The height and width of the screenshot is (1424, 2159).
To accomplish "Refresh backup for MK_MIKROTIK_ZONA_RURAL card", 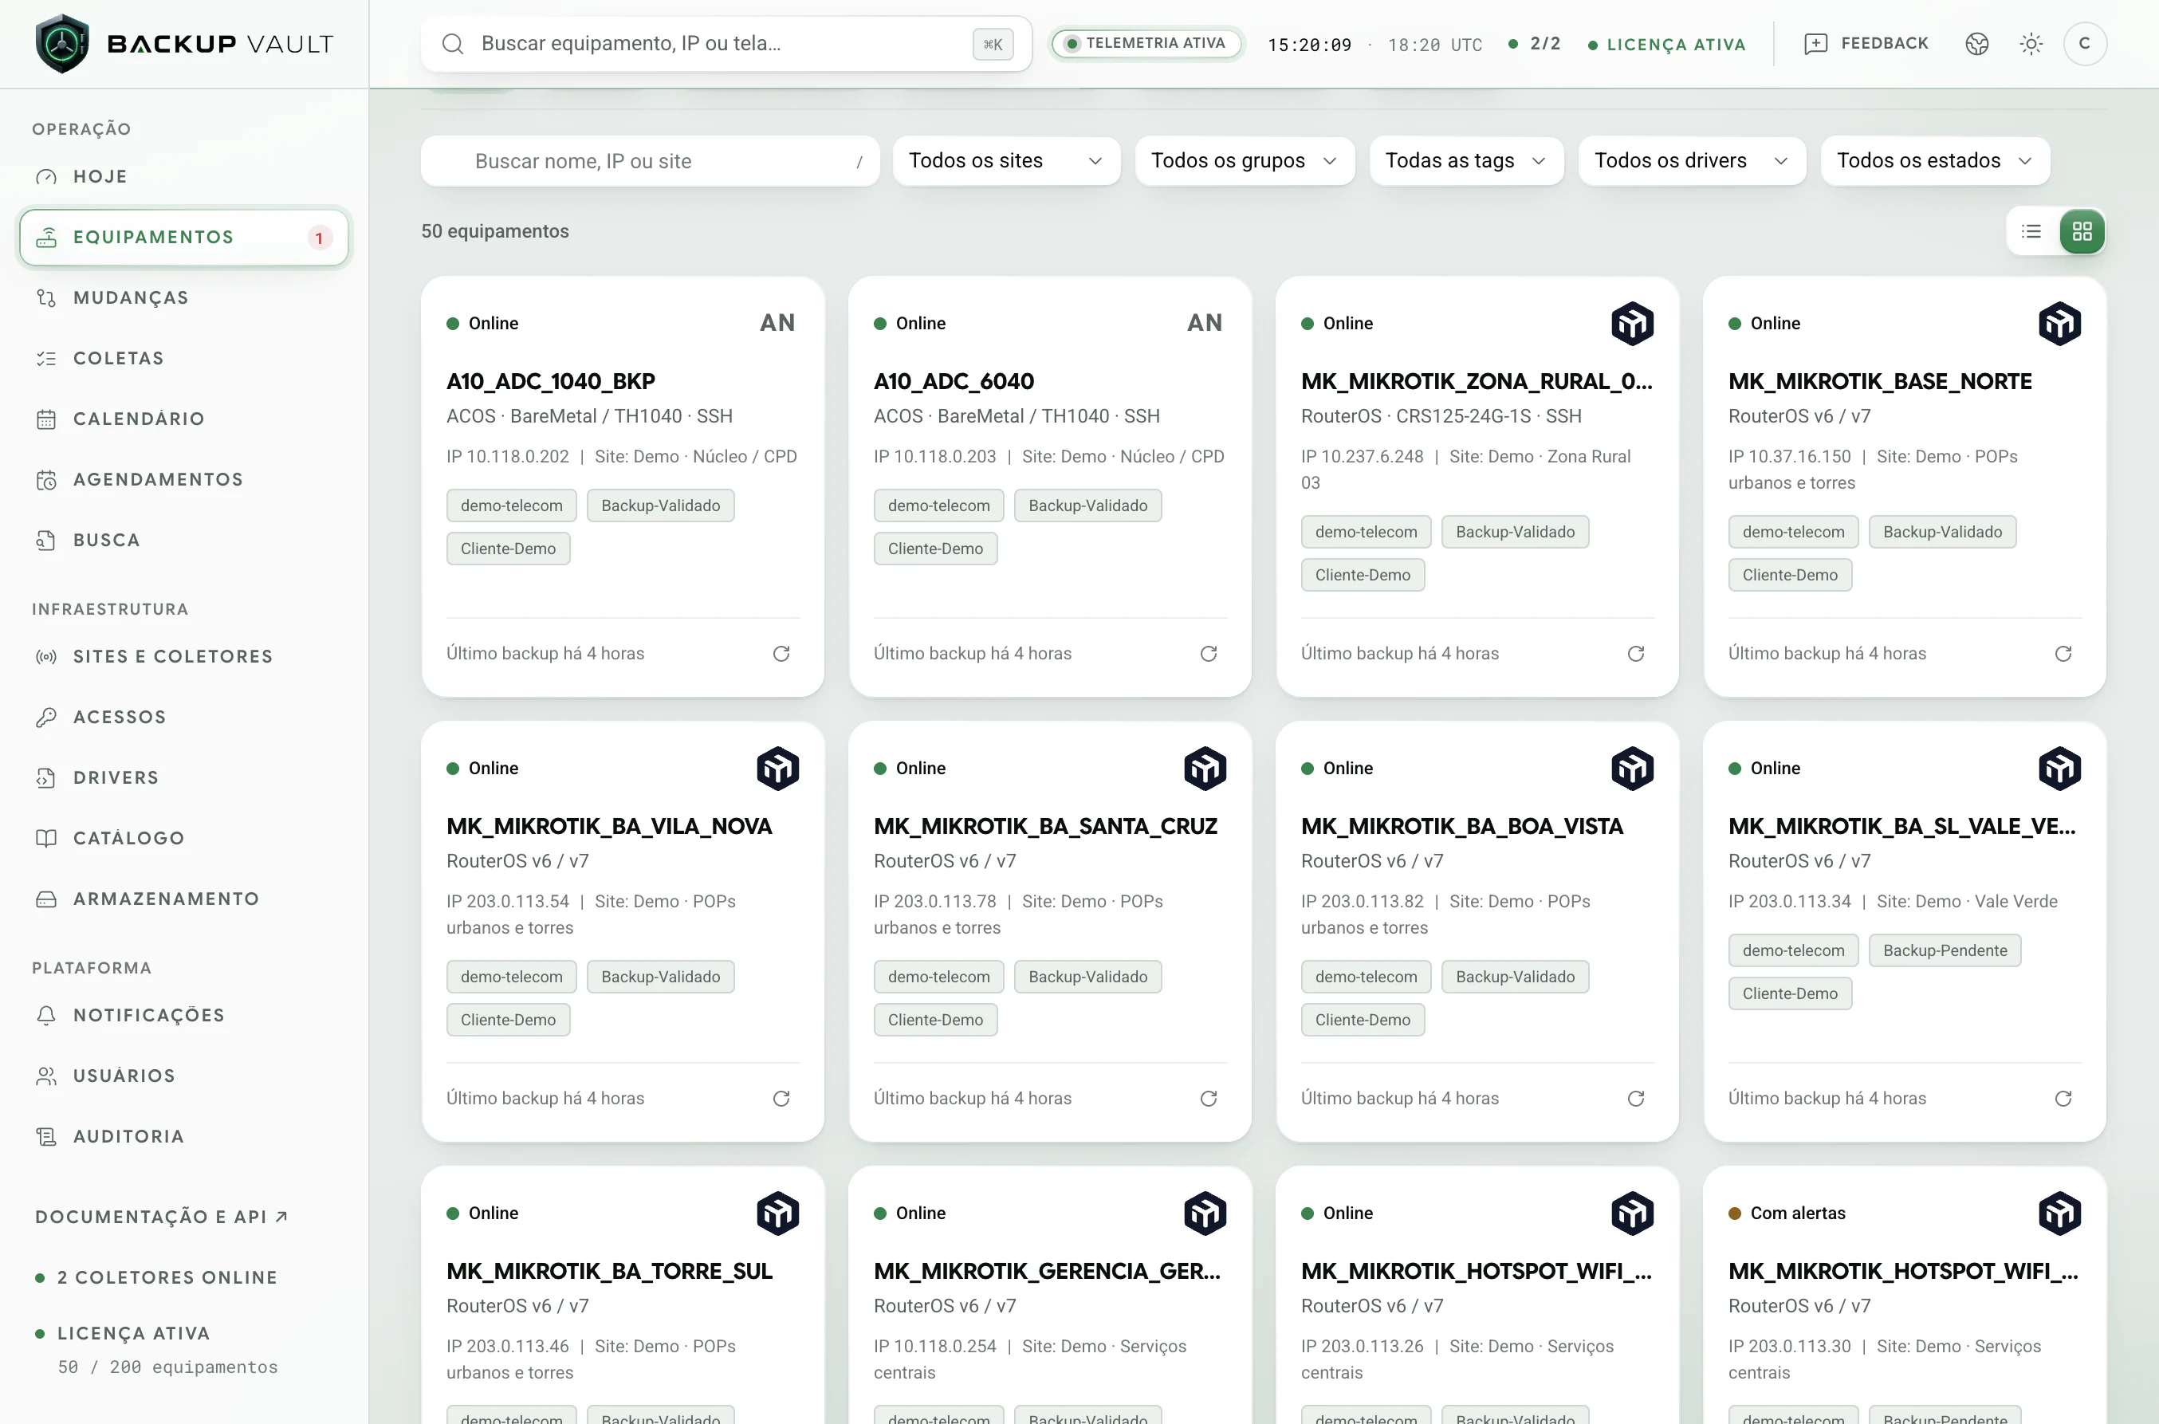I will click(x=1636, y=654).
